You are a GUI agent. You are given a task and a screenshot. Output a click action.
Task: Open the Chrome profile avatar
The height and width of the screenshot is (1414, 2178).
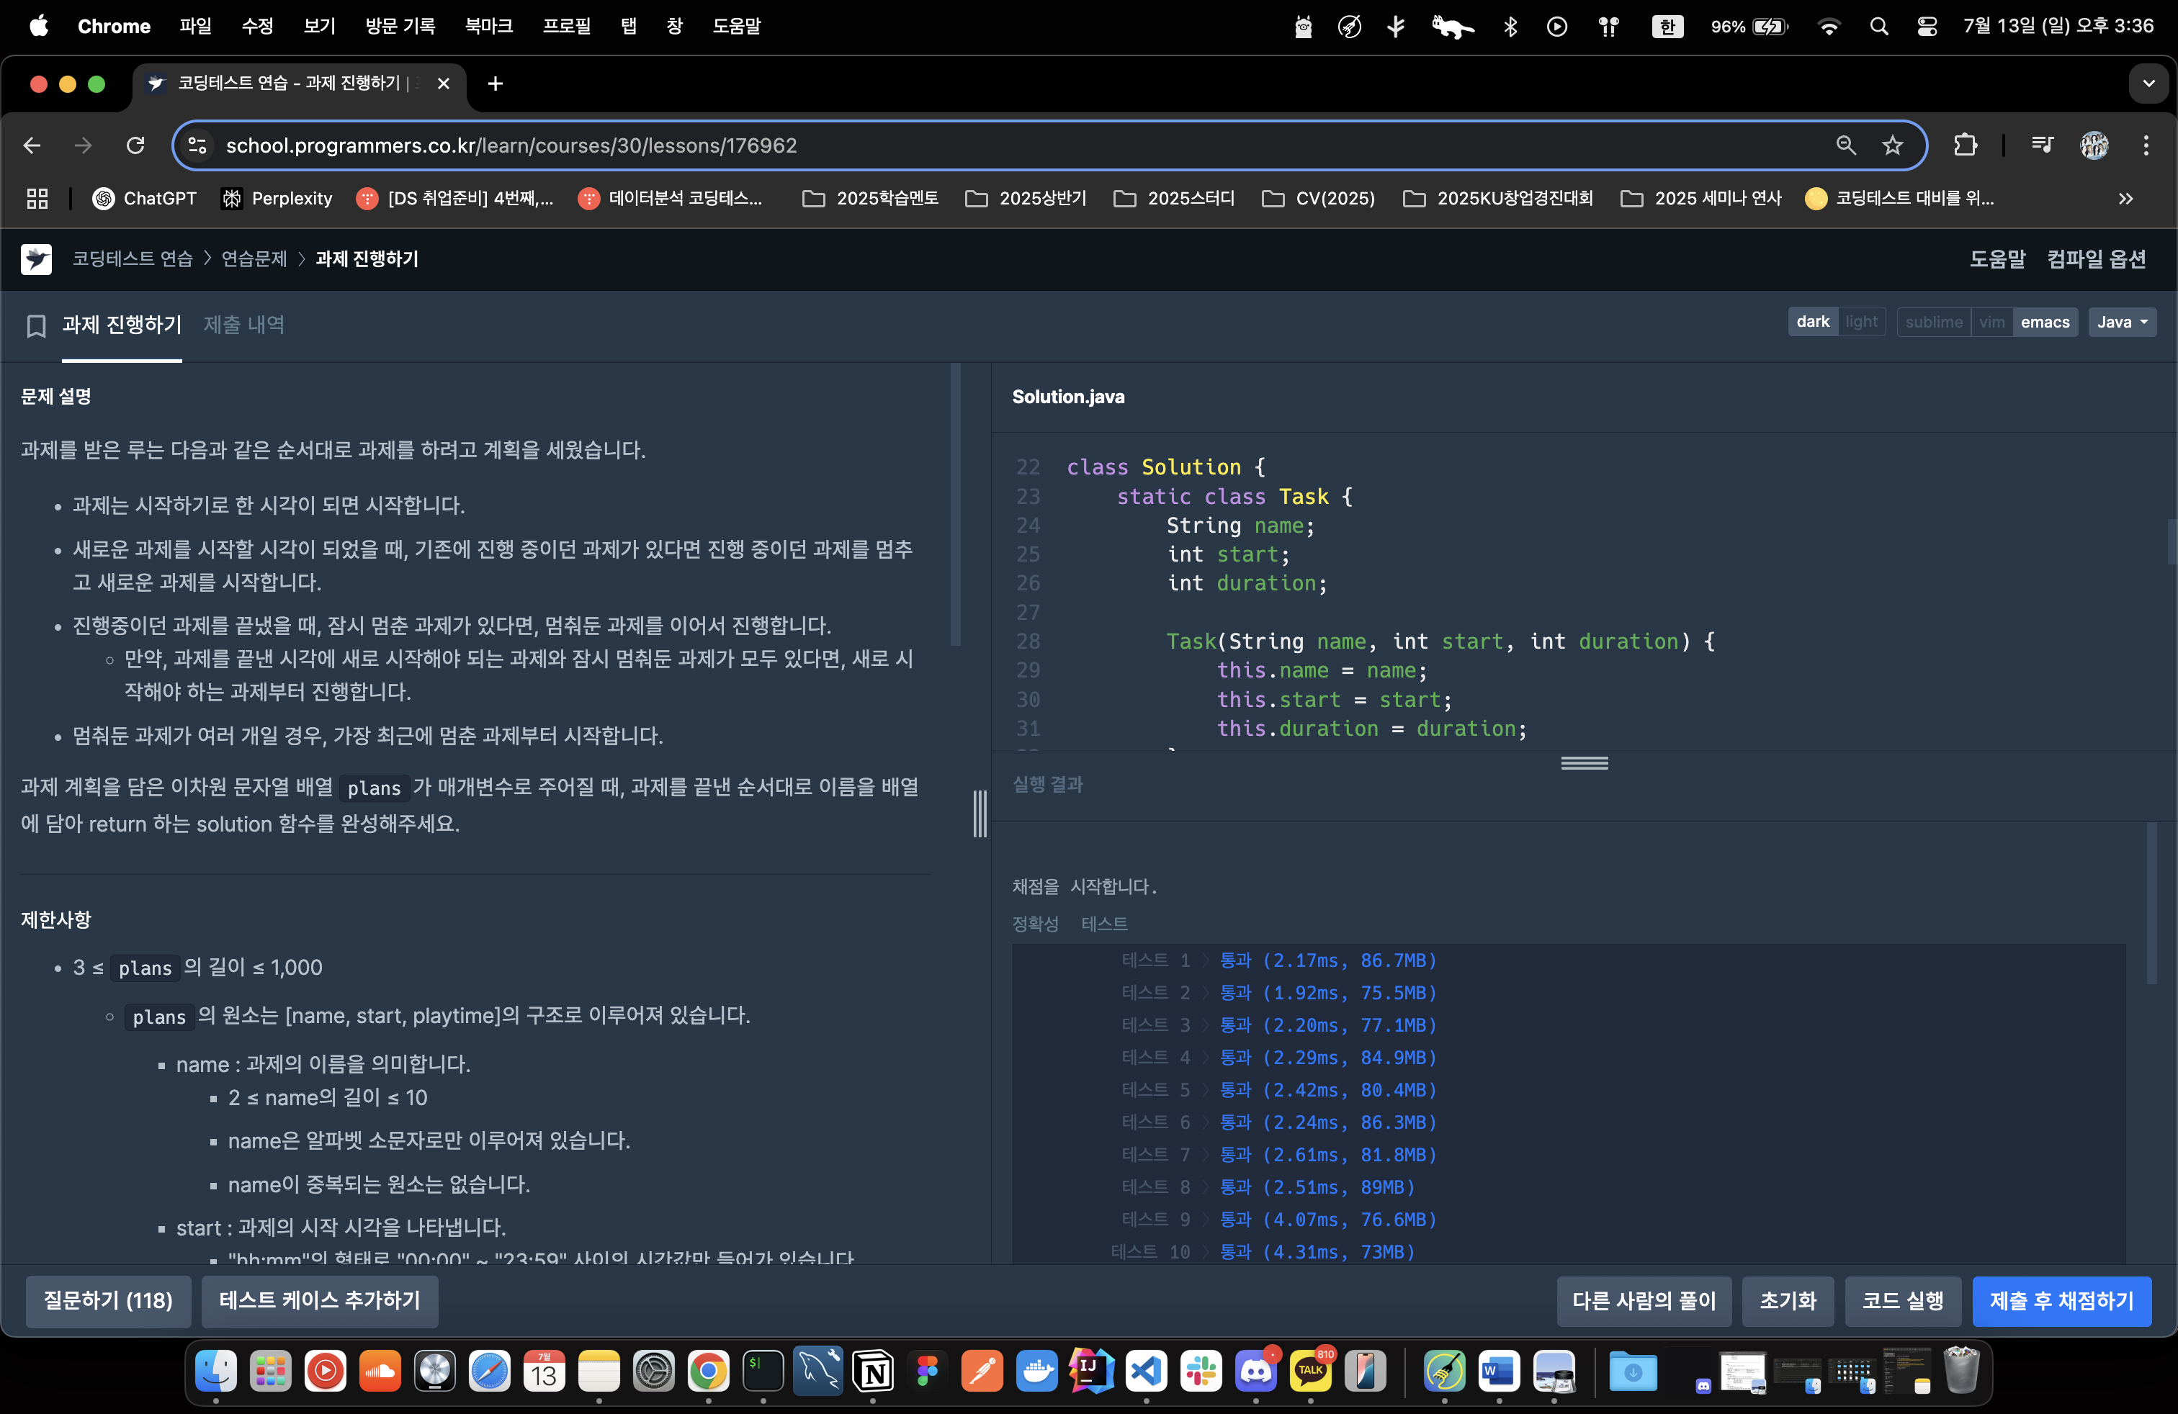pyautogui.click(x=2094, y=145)
